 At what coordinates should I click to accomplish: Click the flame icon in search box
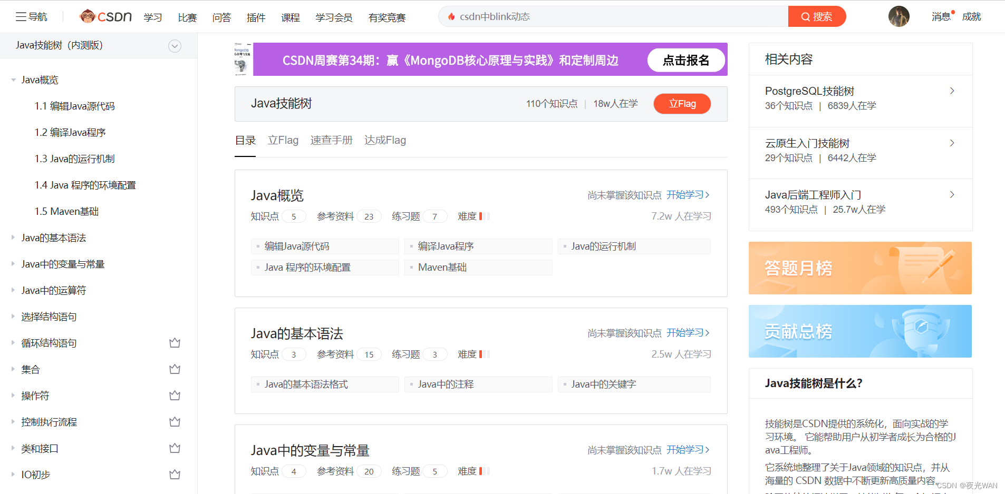pos(451,16)
